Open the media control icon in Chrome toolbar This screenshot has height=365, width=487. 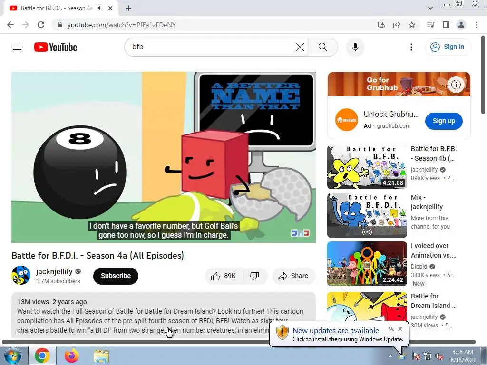click(x=431, y=25)
